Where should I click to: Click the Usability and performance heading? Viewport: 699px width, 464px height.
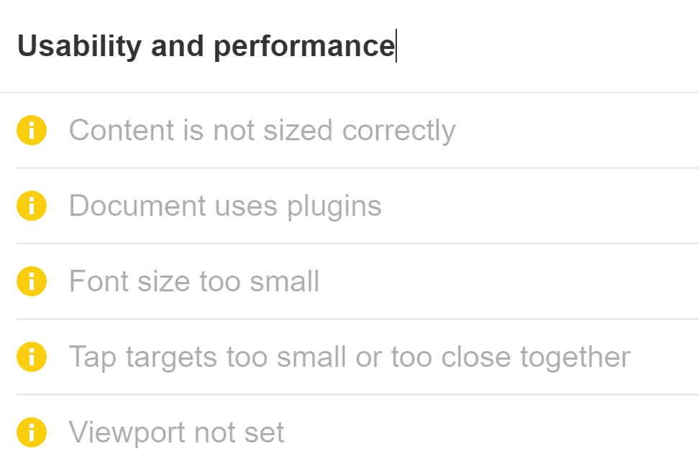[x=207, y=45]
